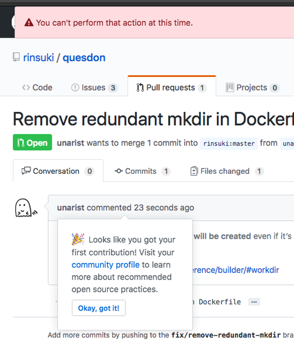Click the 'You can't perform that action' alert text
Viewport: 294px width, 344px height.
115,23
